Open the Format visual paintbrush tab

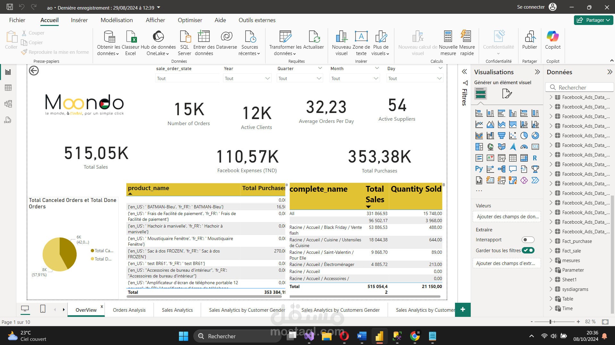click(x=507, y=93)
